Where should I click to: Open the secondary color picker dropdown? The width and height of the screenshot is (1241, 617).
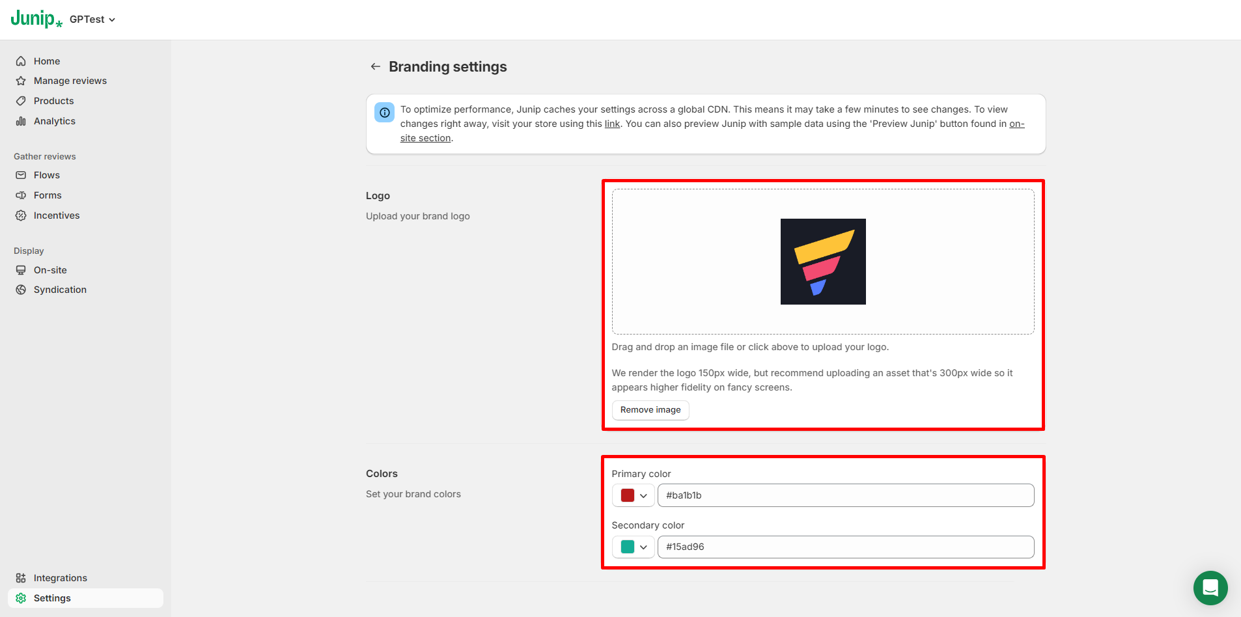point(643,547)
